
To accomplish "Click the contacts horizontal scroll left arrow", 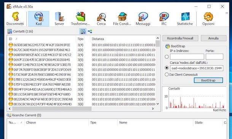I will coord(10,109).
